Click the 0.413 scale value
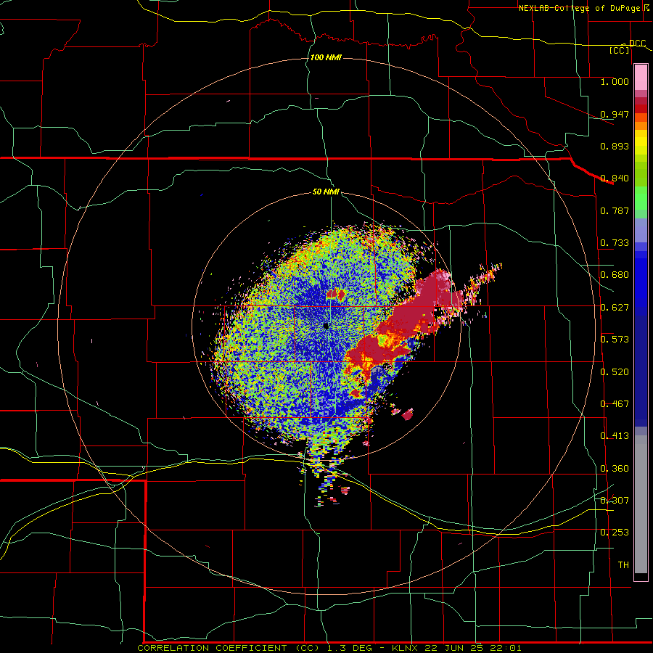The width and height of the screenshot is (653, 653). [615, 436]
